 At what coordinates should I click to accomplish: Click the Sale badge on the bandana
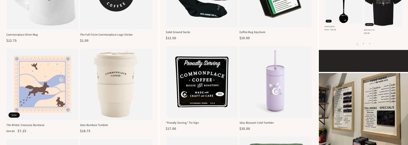[14, 115]
